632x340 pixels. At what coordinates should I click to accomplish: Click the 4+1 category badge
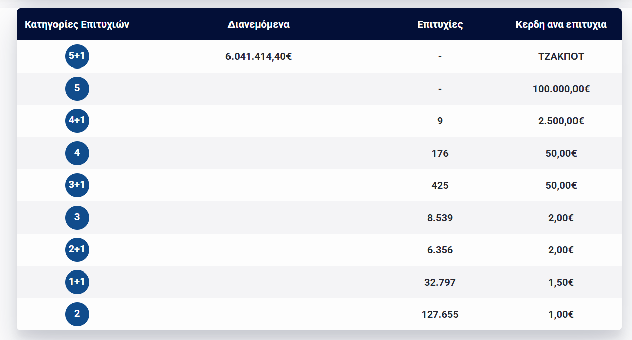77,121
